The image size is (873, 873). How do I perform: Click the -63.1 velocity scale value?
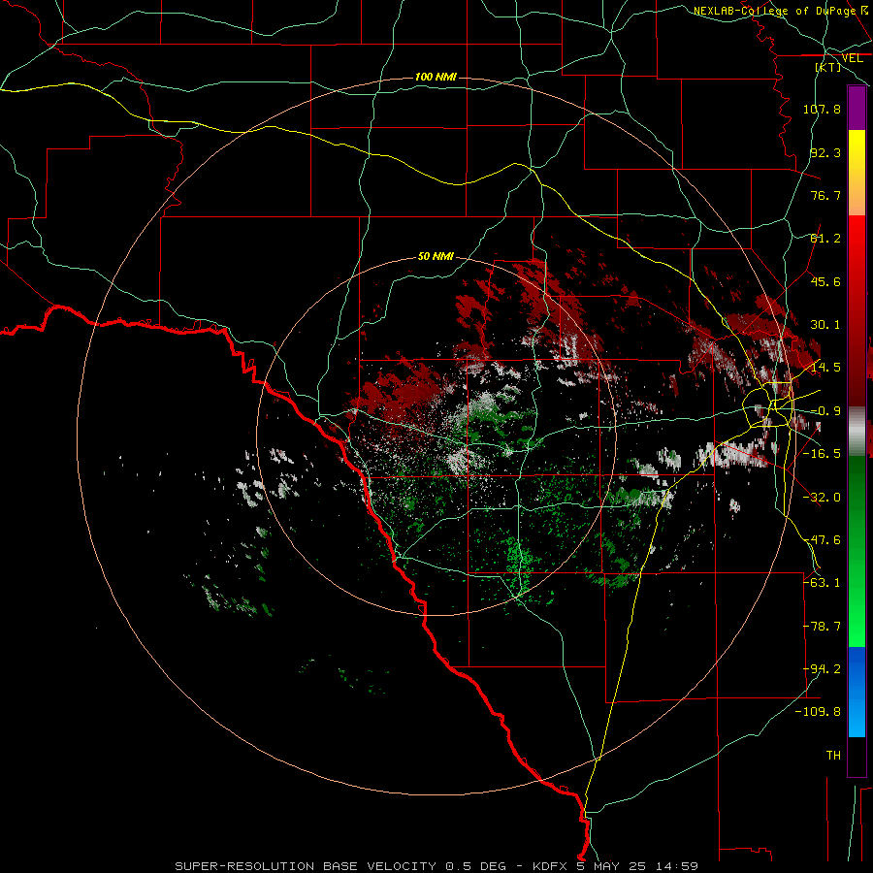coord(822,583)
